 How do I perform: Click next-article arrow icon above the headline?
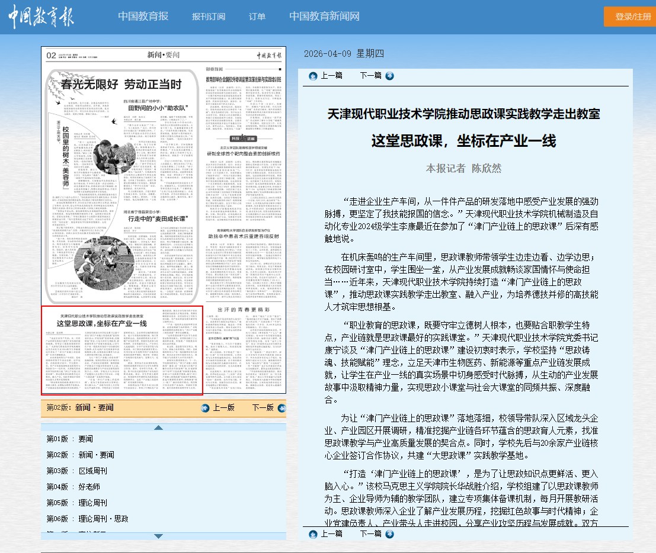click(389, 76)
